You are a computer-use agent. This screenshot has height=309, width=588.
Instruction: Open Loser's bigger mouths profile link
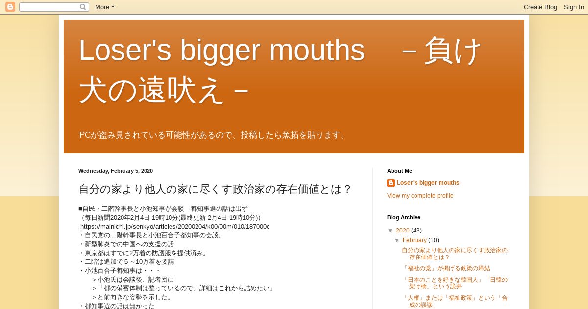point(428,183)
